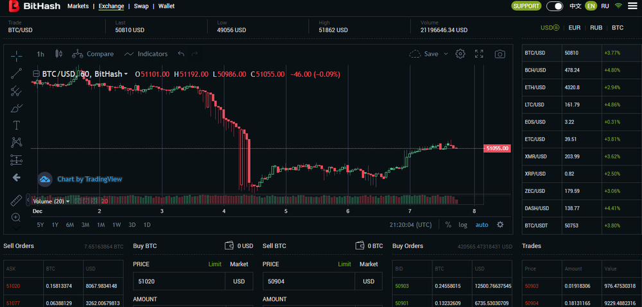Click the TradingView cloud logo
This screenshot has height=307, width=642.
45,179
